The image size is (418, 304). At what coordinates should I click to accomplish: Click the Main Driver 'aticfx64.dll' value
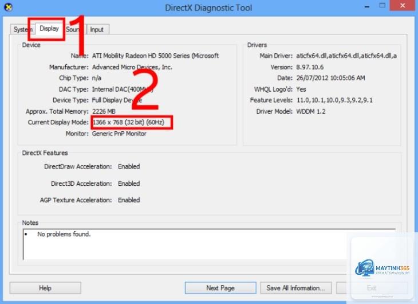[x=346, y=56]
